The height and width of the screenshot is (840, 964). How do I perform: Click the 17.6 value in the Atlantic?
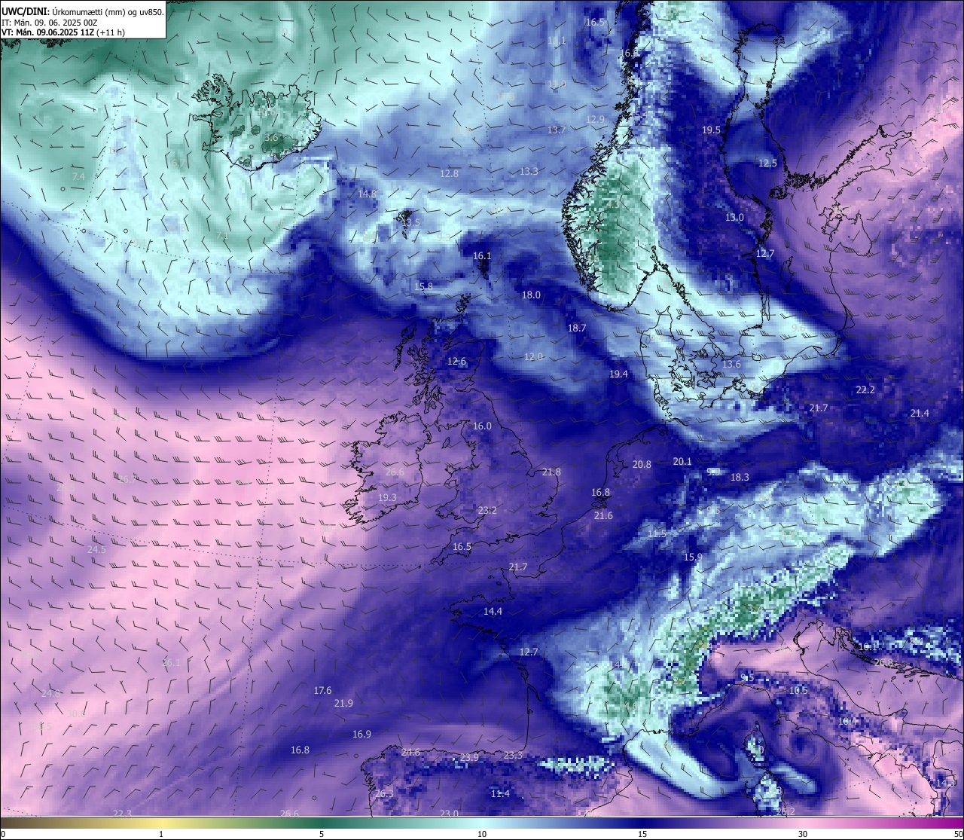coord(322,691)
